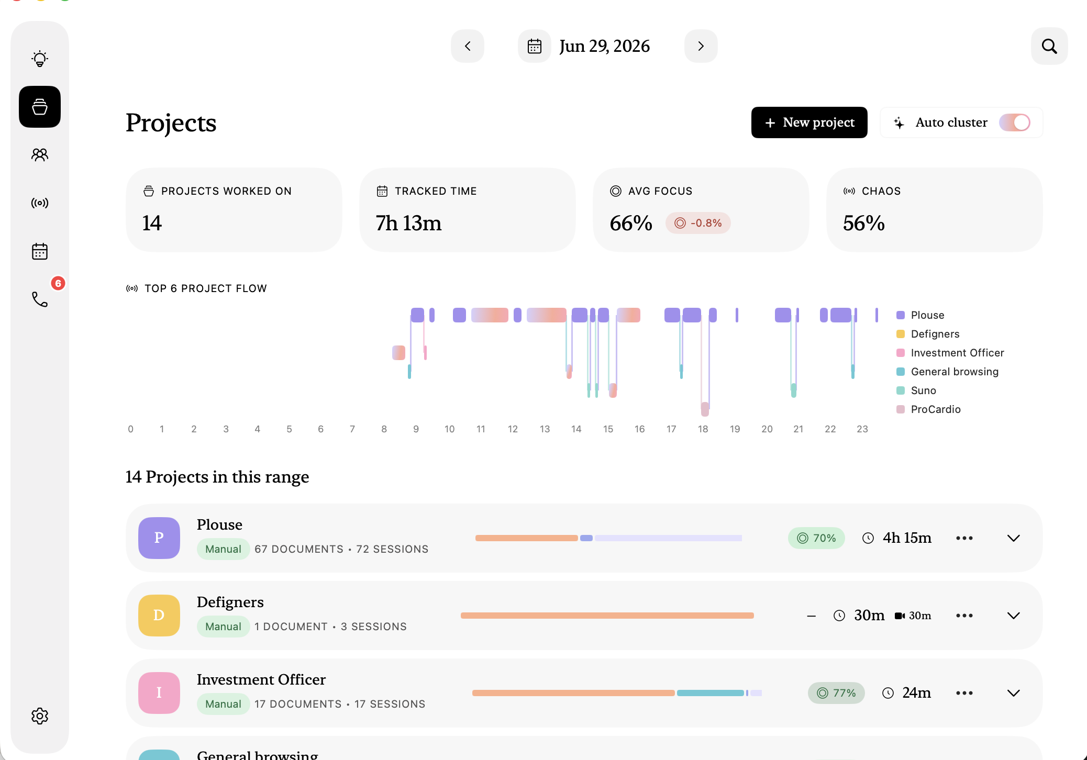Image resolution: width=1087 pixels, height=760 pixels.
Task: Click the 70% focus badge for Plouse
Action: click(817, 538)
